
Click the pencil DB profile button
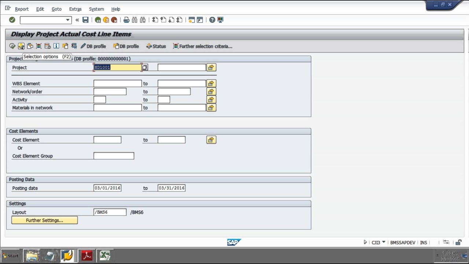(x=93, y=46)
